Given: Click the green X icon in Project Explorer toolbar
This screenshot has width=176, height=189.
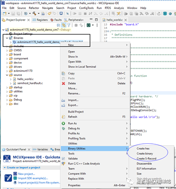Looking at the screenshot, I should click(89, 25).
